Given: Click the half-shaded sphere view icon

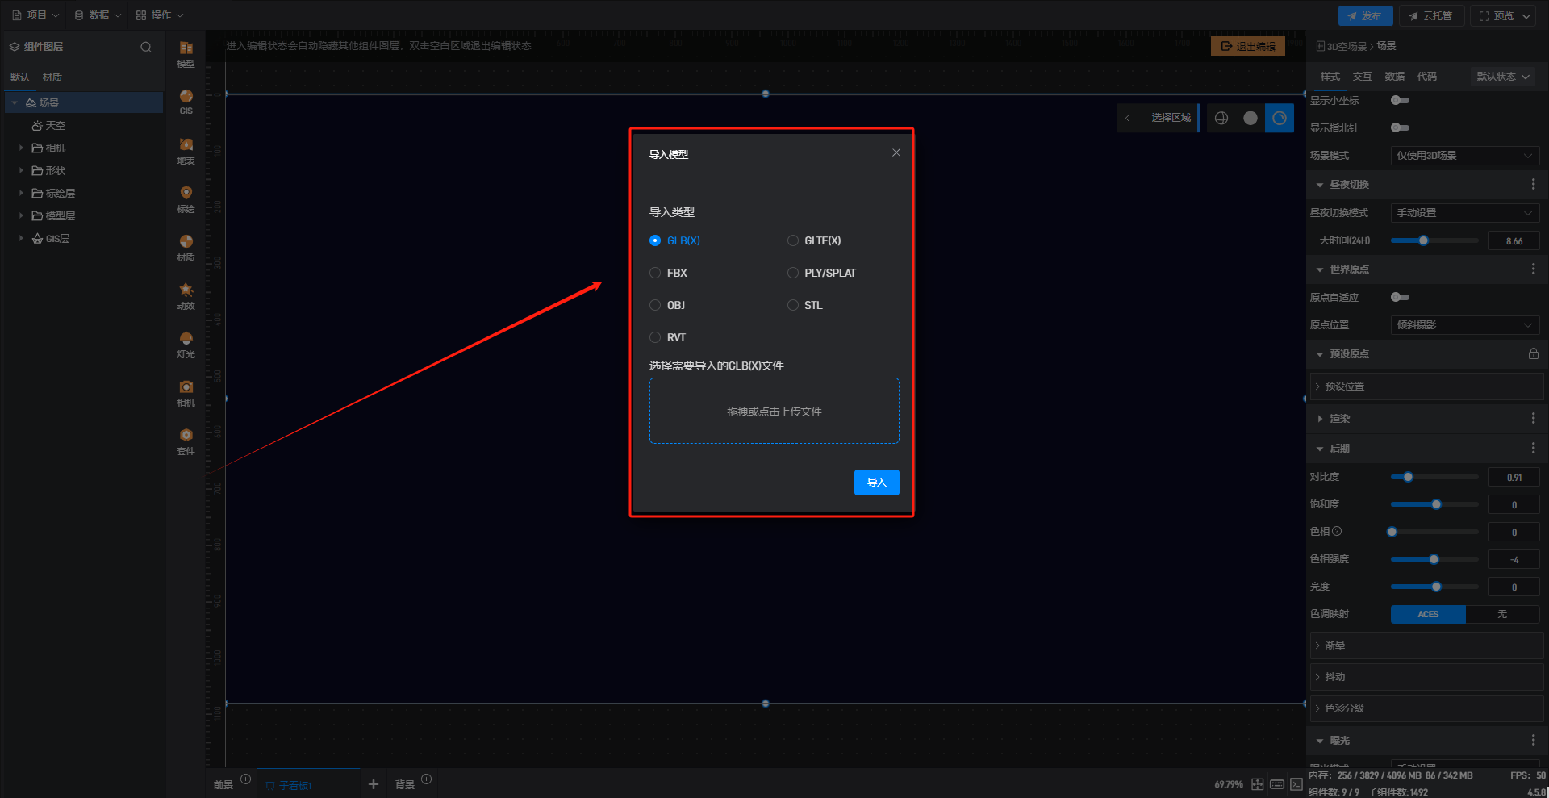Looking at the screenshot, I should coord(1221,118).
